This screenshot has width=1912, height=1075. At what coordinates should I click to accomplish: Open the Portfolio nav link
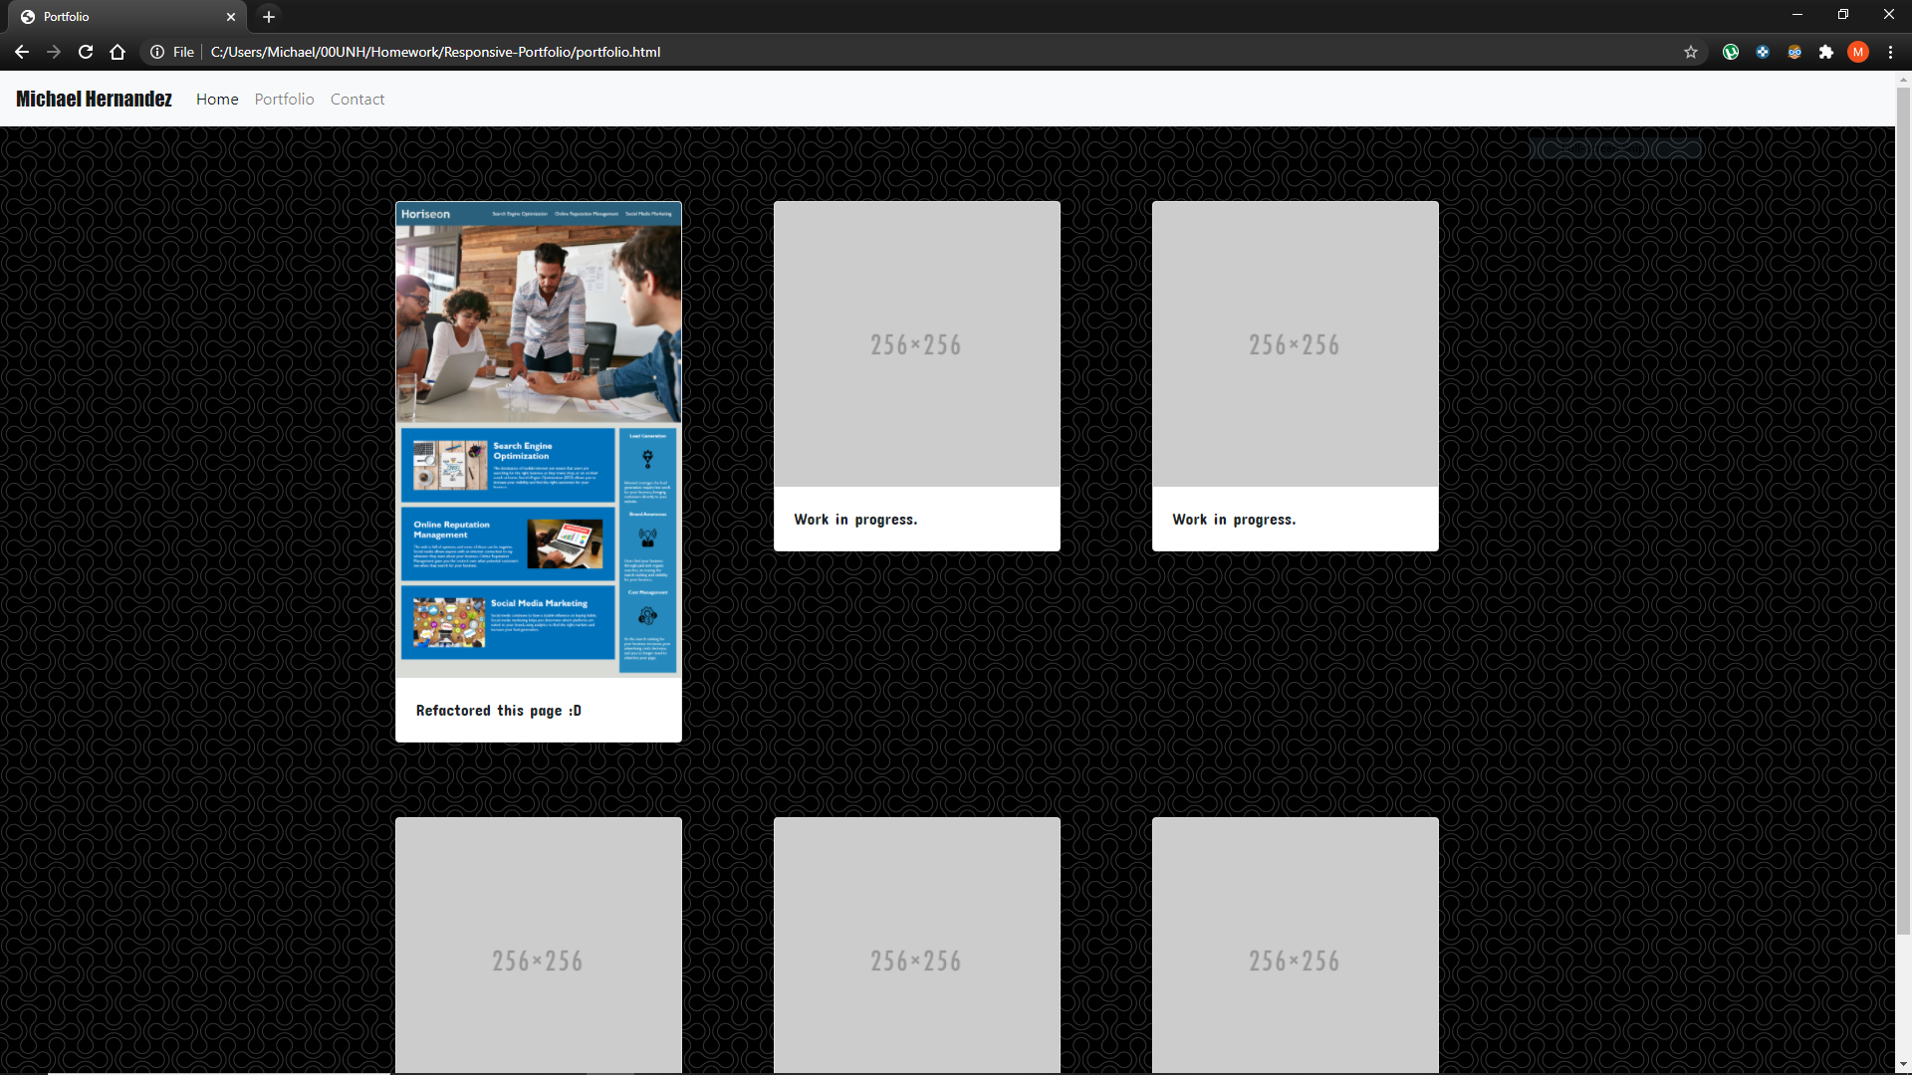(x=284, y=99)
